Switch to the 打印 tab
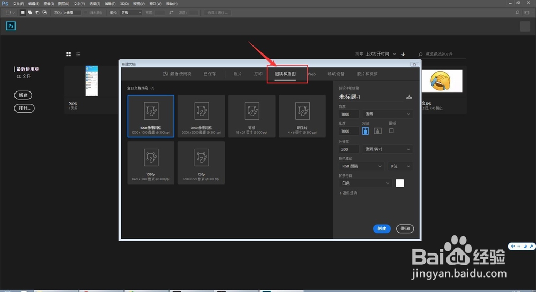The height and width of the screenshot is (292, 536). click(258, 74)
